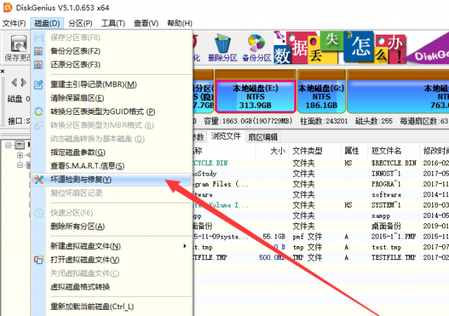Select the 桌面备份 folder row
This screenshot has width=449, height=316.
(x=321, y=226)
